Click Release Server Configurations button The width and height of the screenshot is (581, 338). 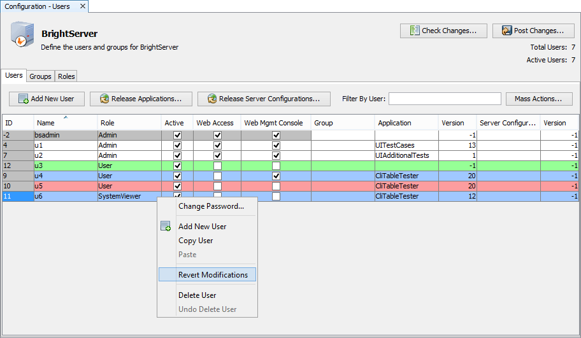coord(263,99)
